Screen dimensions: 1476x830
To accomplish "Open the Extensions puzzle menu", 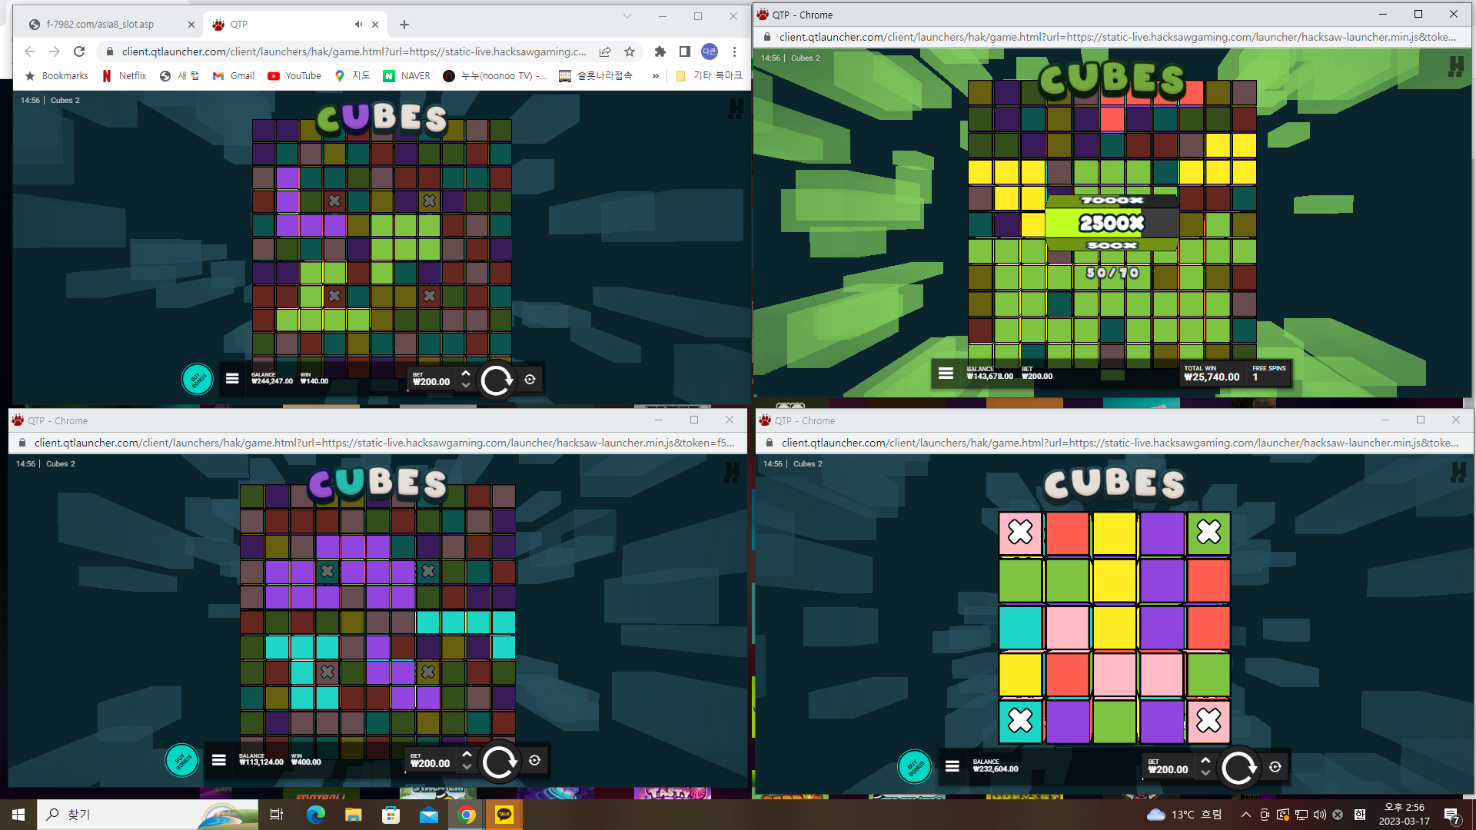I will click(x=660, y=51).
